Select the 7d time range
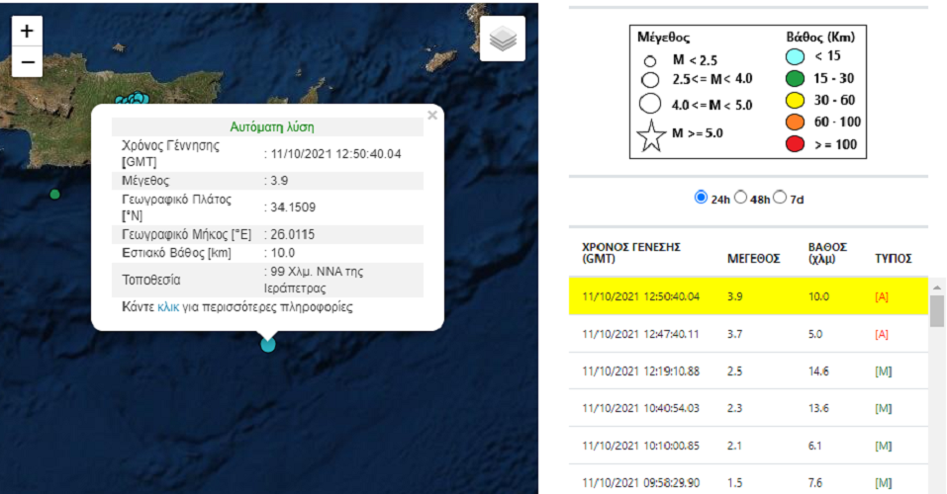The height and width of the screenshot is (494, 947). 780,198
